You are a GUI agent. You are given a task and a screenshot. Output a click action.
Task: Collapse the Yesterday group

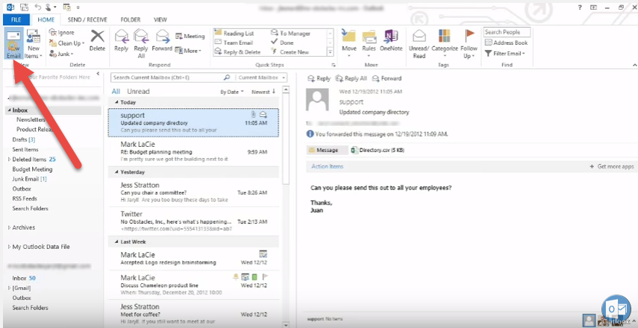tap(117, 172)
